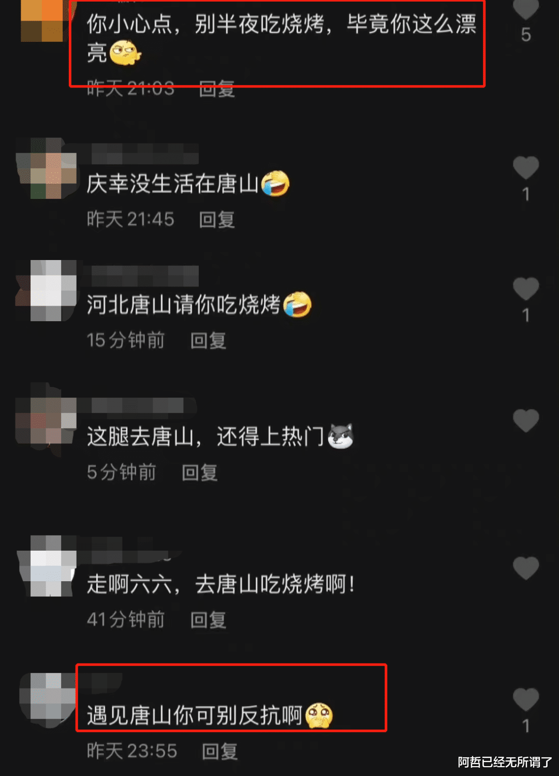Screen dimensions: 559x776
Task: Reply to the comment posted 昨天 21:03
Action: (x=217, y=89)
